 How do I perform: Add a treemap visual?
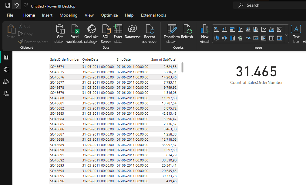click(232, 38)
